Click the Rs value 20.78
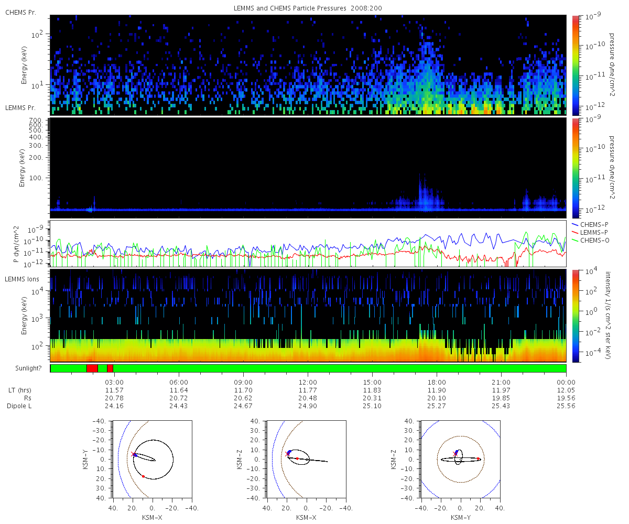This screenshot has width=629, height=524. point(114,398)
